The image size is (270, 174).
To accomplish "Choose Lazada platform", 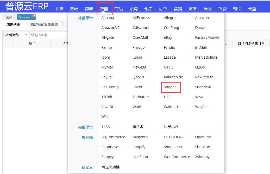I will tap(169, 57).
